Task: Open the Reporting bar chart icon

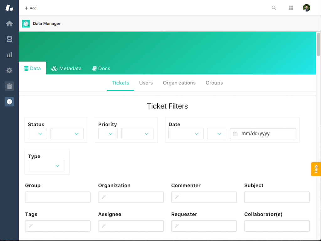Action: pos(9,55)
